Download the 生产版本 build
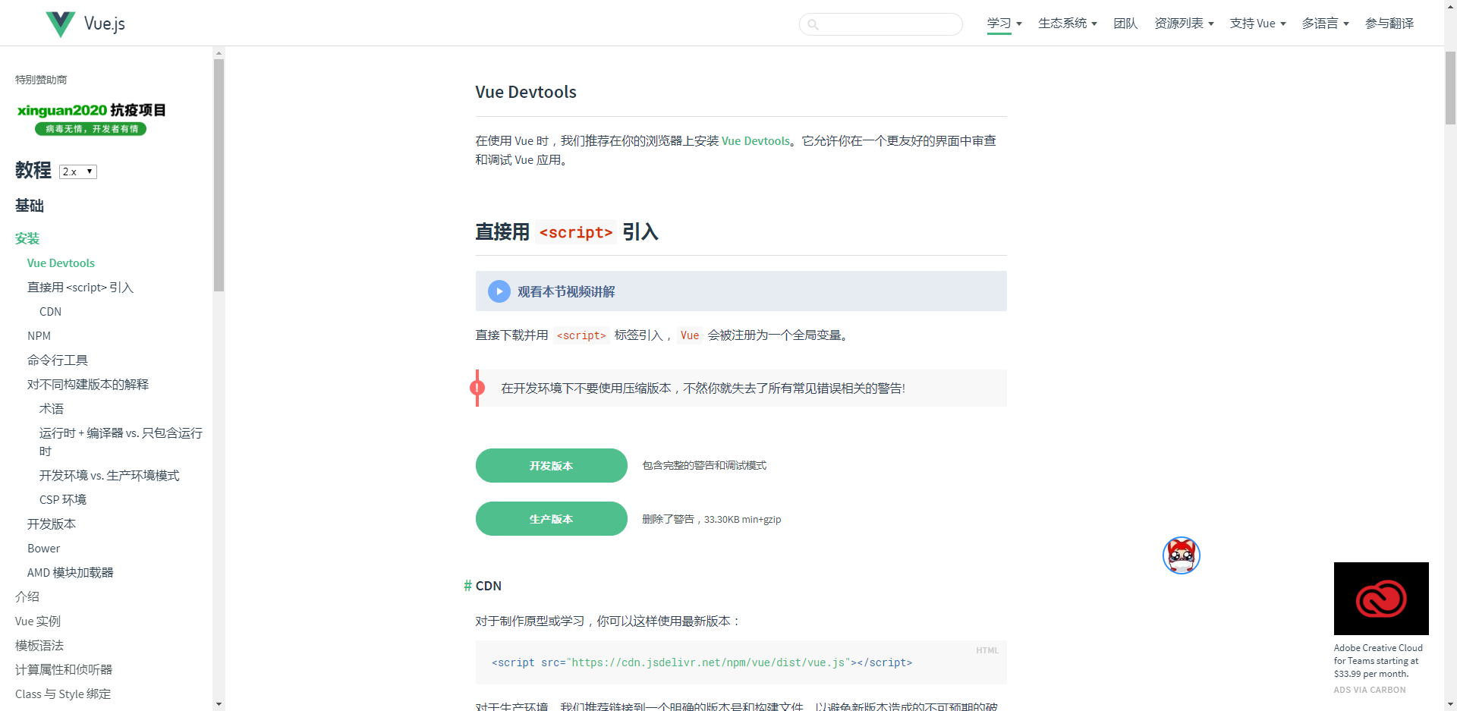The height and width of the screenshot is (711, 1457). click(x=551, y=518)
